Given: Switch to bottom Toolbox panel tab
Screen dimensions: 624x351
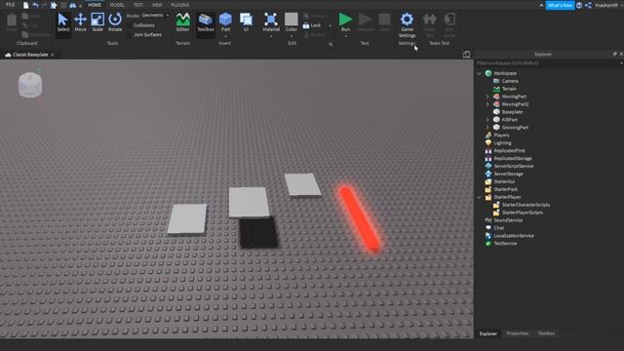Looking at the screenshot, I should tap(546, 333).
